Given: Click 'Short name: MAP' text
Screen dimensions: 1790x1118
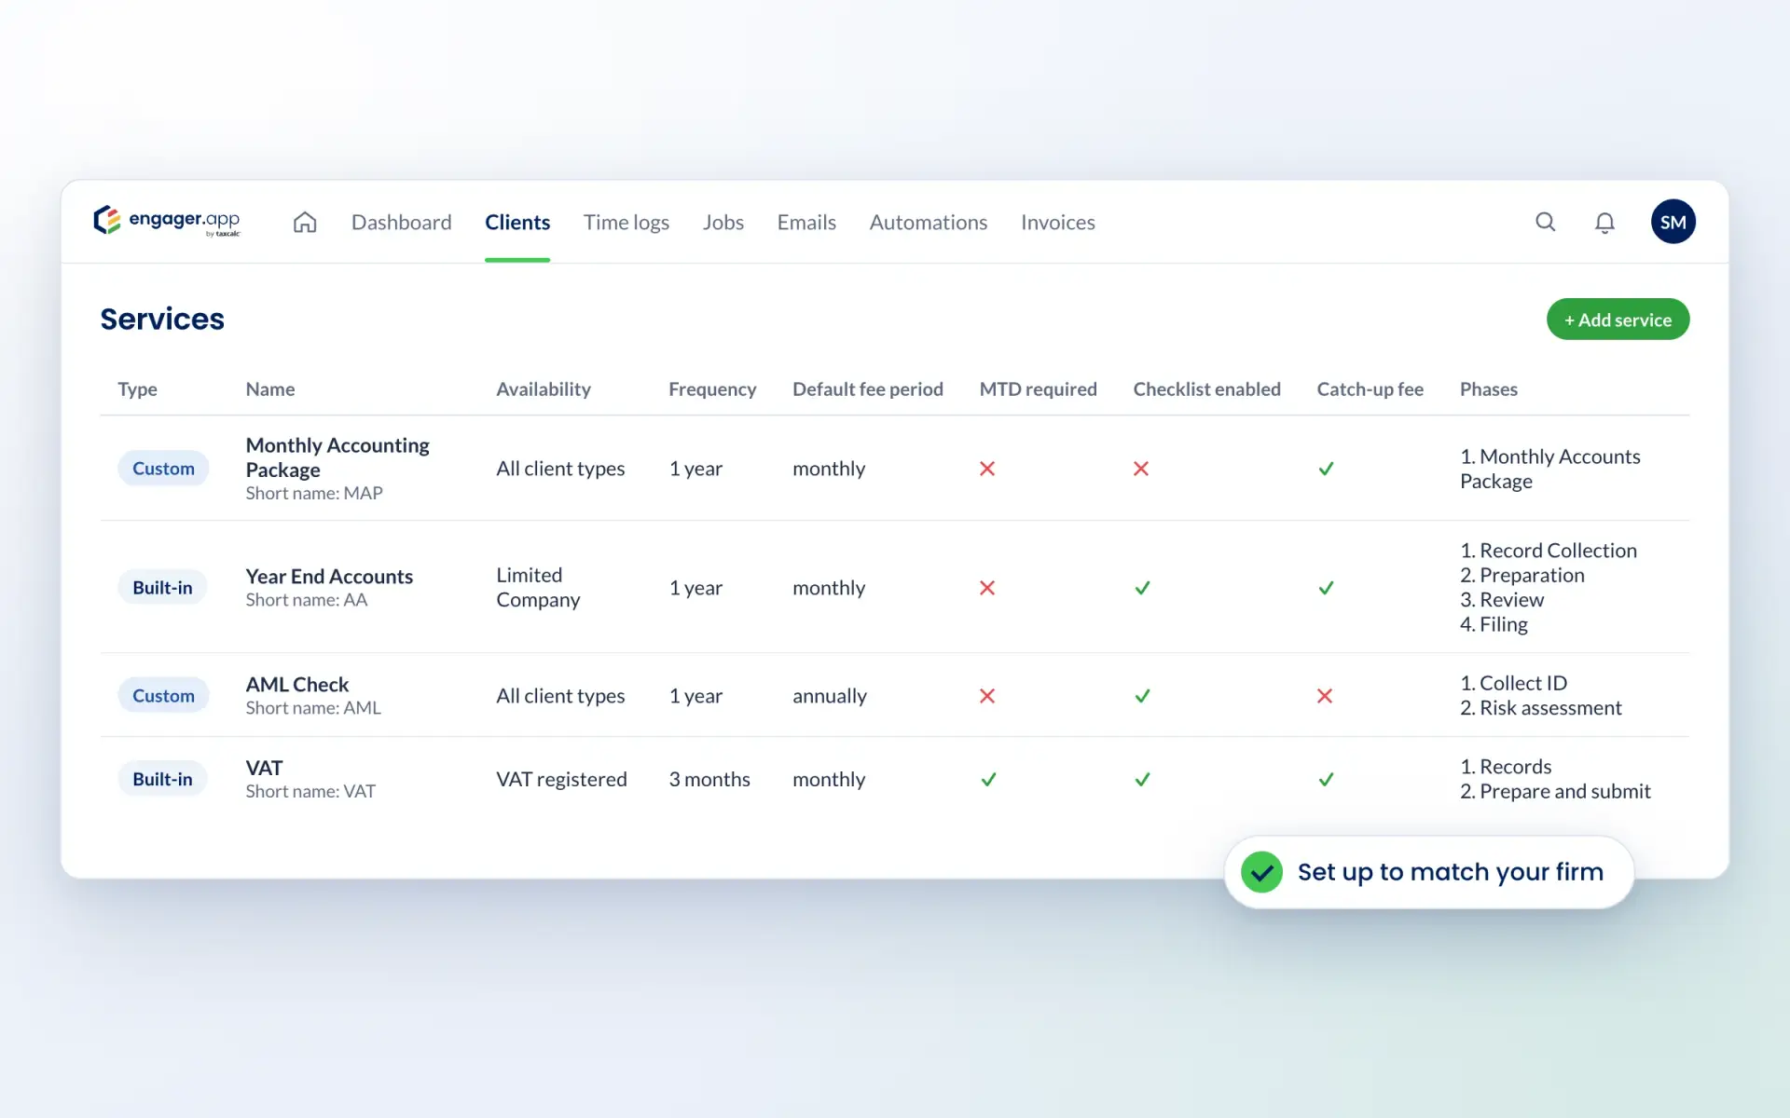Looking at the screenshot, I should pyautogui.click(x=314, y=493).
